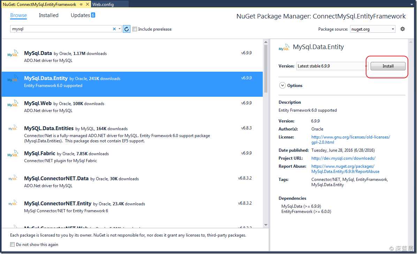This screenshot has height=254, width=417.
Task: Click the Date published value June 28, 2016
Action: pyautogui.click(x=343, y=150)
